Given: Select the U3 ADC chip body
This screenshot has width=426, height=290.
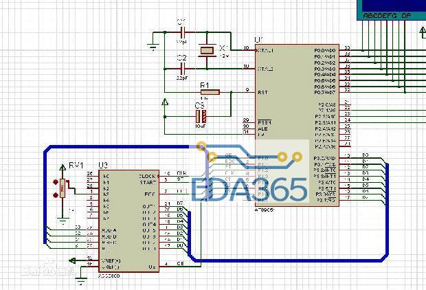Looking at the screenshot, I should click(x=128, y=221).
